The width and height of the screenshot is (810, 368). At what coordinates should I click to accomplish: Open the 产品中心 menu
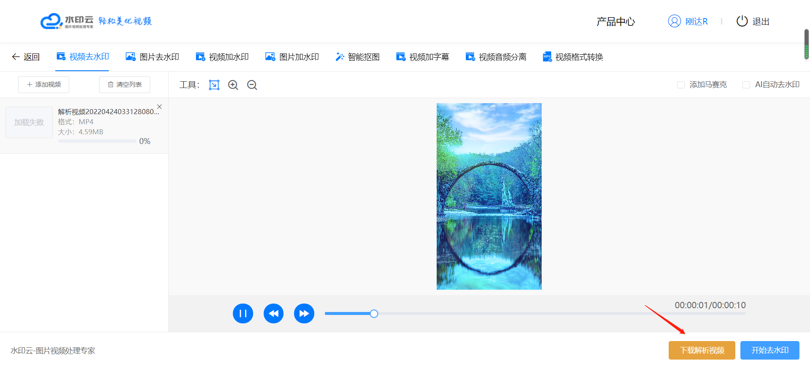pos(616,21)
